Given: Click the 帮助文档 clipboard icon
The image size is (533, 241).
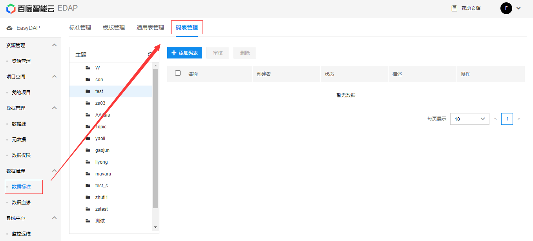Looking at the screenshot, I should tap(455, 8).
